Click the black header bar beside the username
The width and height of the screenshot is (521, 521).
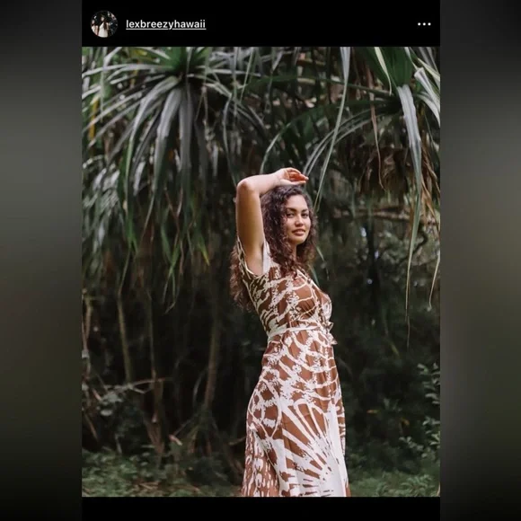point(311,24)
